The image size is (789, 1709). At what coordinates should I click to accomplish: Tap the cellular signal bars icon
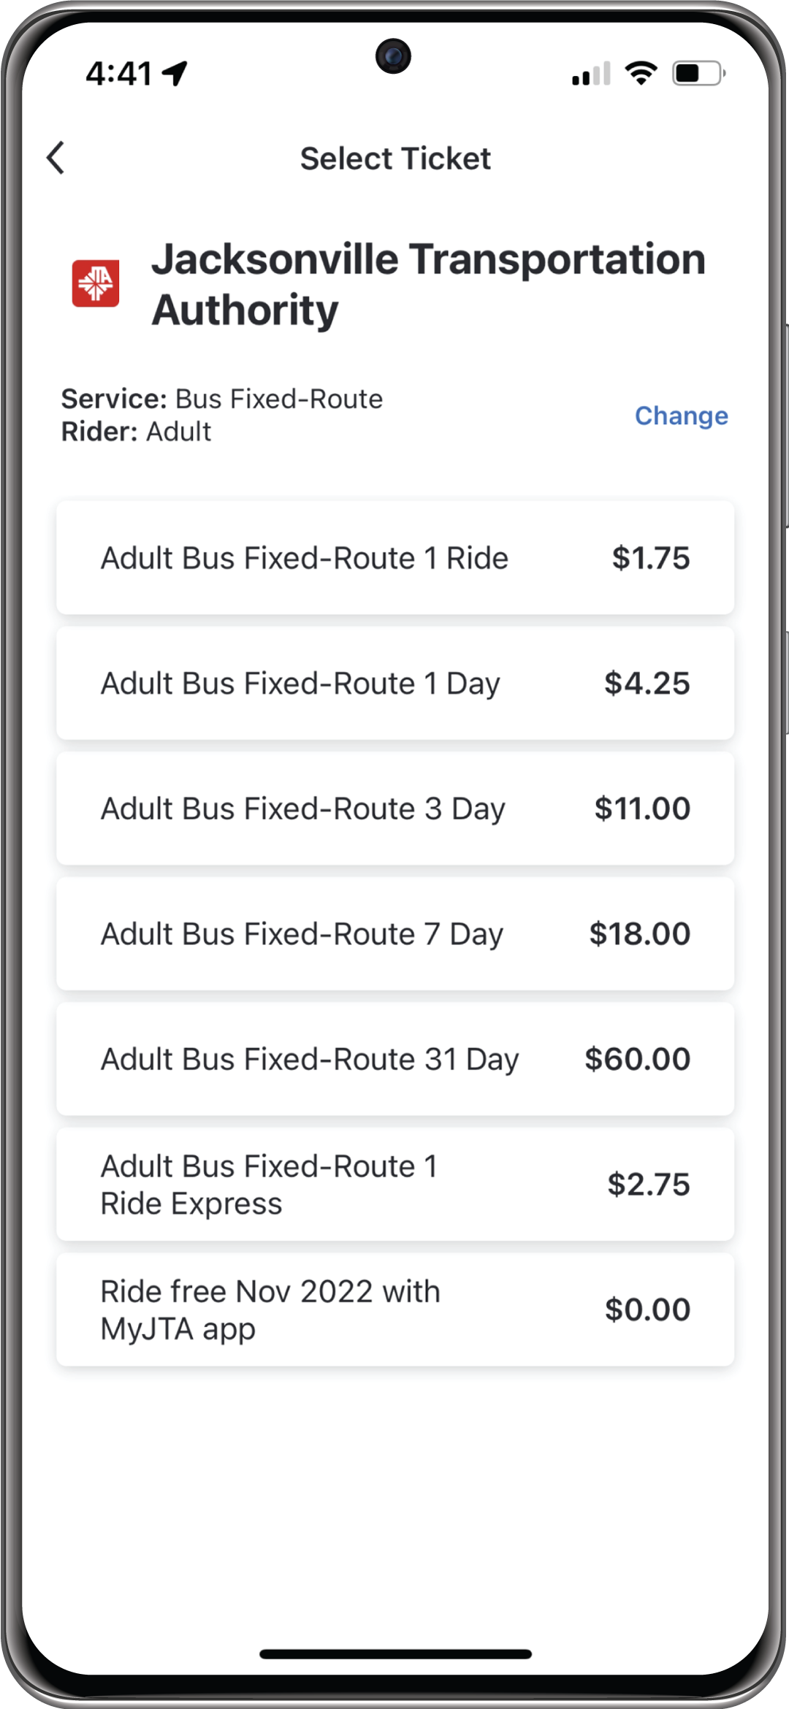[x=591, y=74]
